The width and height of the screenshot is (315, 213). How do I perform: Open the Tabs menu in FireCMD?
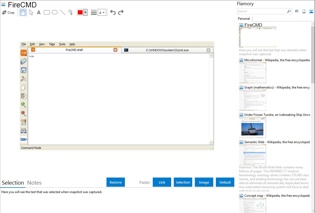coord(52,44)
